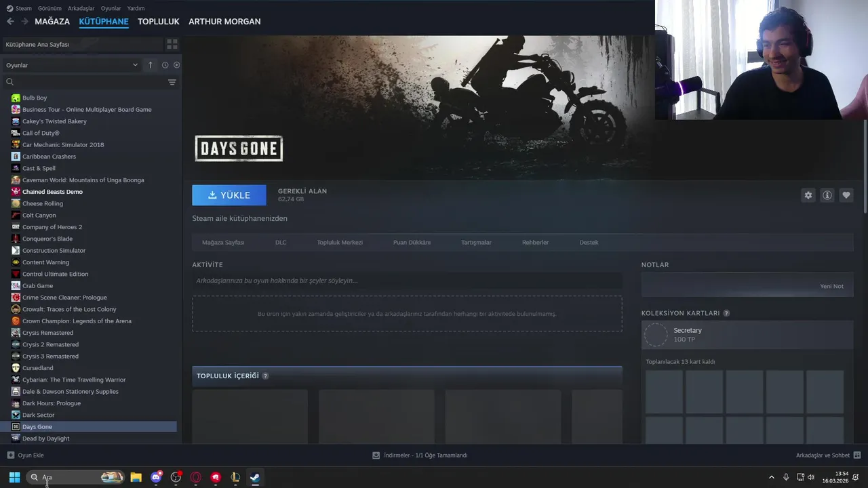The image size is (868, 488).
Task: Open help for Koleksiyon Kartları
Action: tap(726, 313)
